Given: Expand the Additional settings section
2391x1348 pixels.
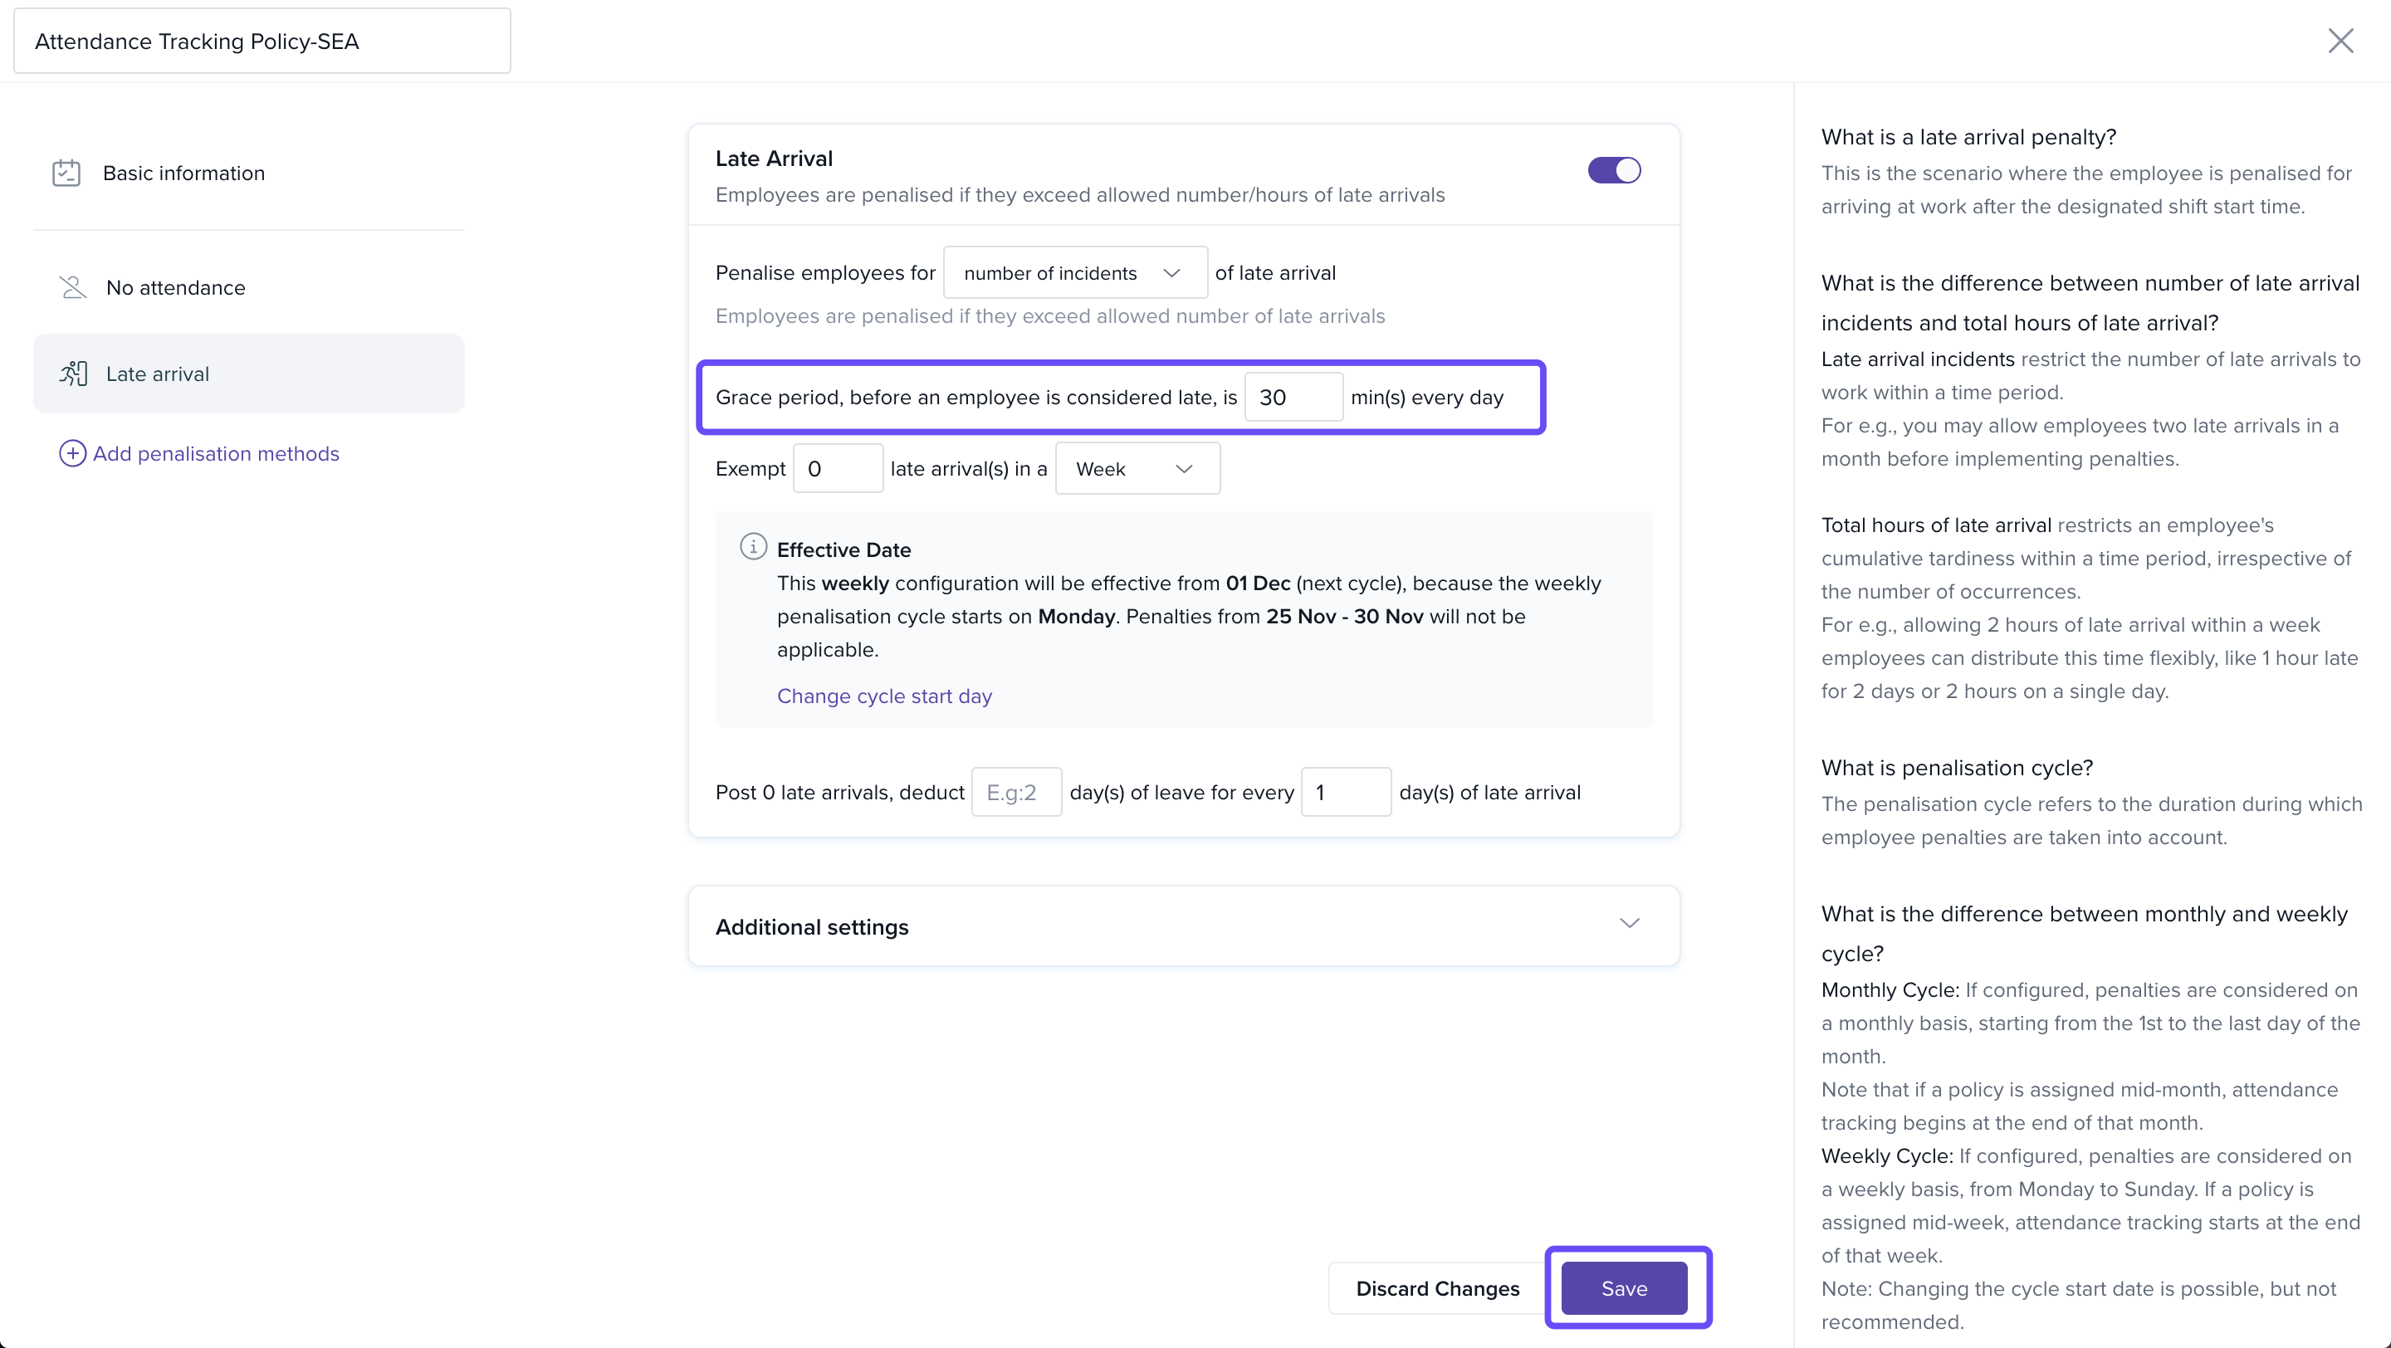Looking at the screenshot, I should click(x=1629, y=924).
